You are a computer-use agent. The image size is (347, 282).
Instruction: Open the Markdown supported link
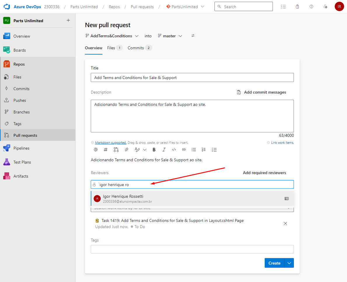pos(111,143)
